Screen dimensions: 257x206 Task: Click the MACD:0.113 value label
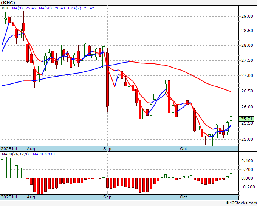pos(44,154)
